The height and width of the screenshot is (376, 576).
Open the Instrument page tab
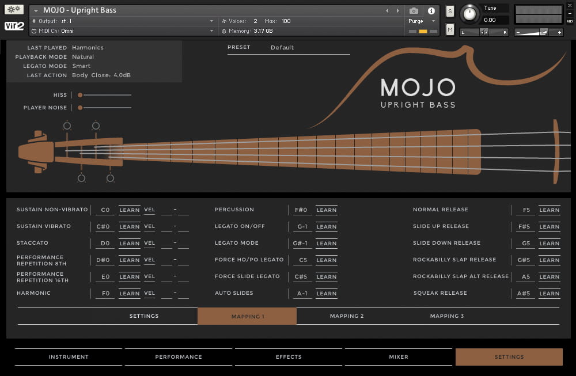[69, 357]
